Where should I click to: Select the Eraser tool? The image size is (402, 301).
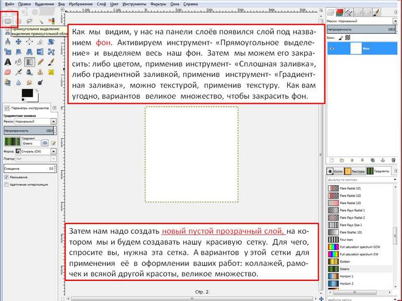click(8, 72)
